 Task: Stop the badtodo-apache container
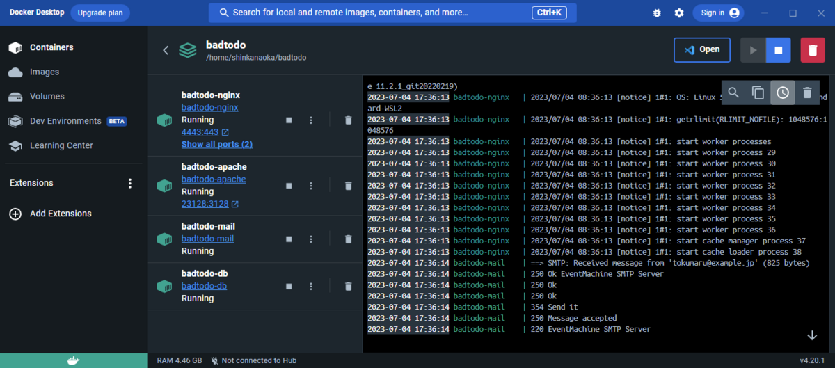289,186
